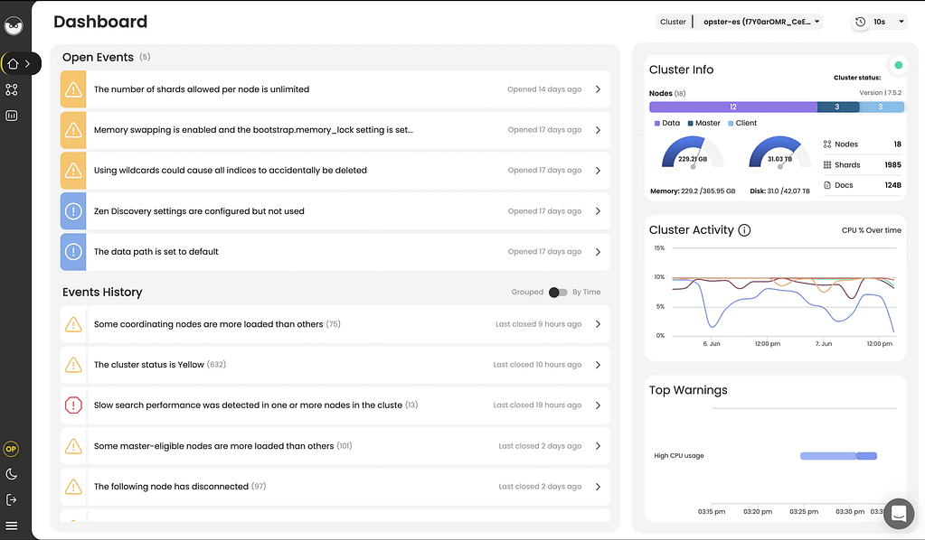Click the logout icon at the sidebar bottom
Image resolution: width=925 pixels, height=540 pixels.
click(11, 499)
